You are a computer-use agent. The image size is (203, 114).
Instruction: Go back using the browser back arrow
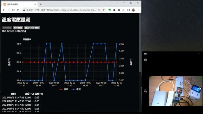[x=4, y=10]
